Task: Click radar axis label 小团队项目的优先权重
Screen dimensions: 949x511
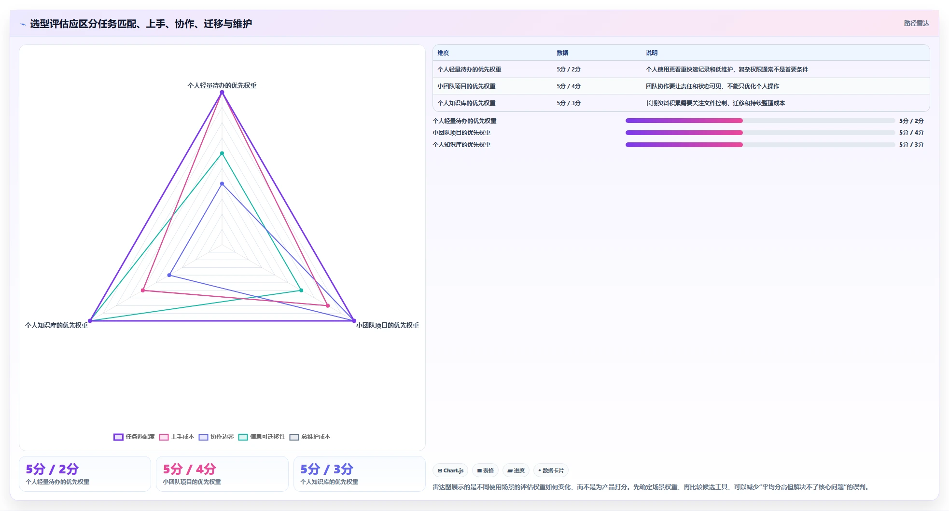Action: coord(388,326)
